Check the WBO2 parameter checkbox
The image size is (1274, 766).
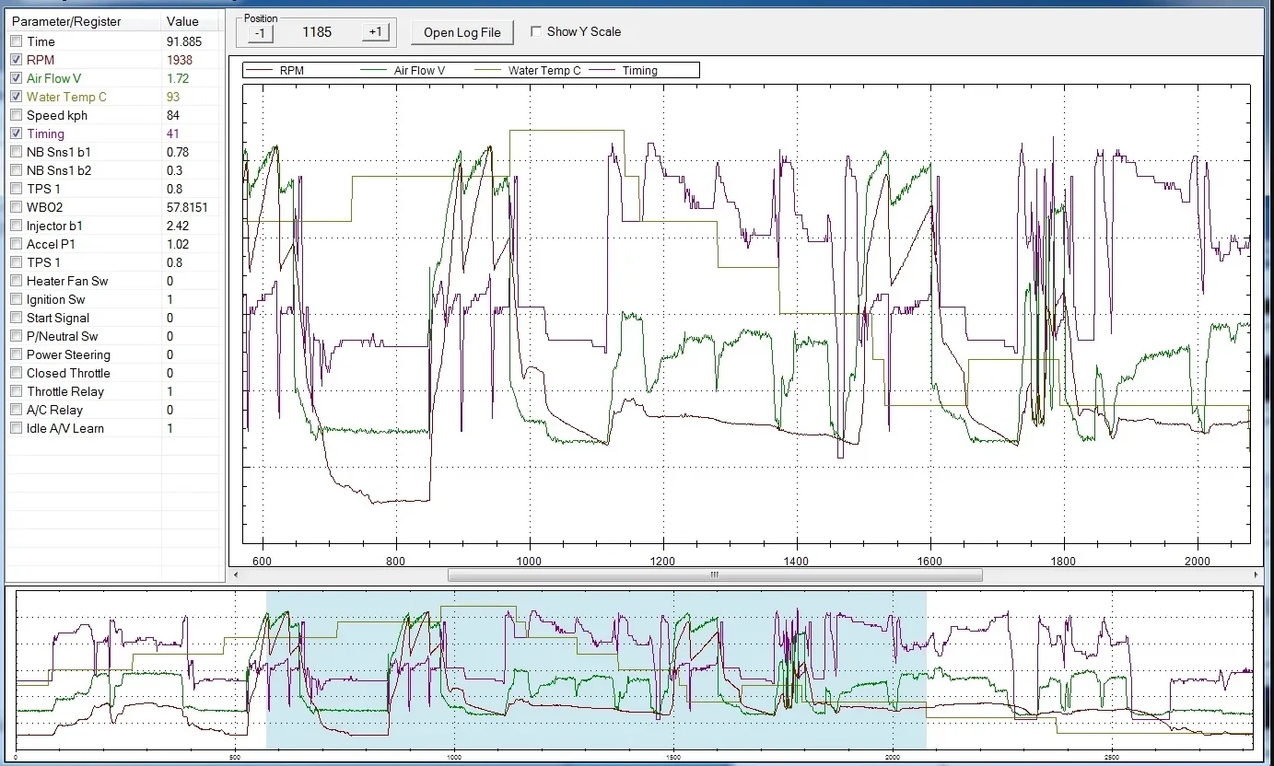16,207
